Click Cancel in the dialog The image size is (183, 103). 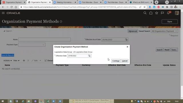point(125,61)
